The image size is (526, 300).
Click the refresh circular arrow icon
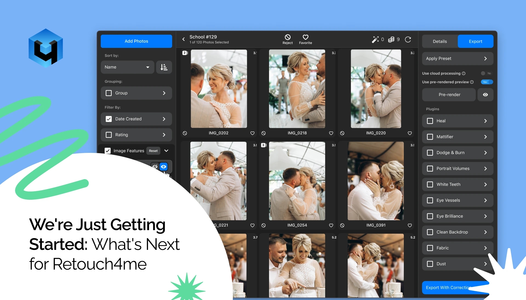(408, 39)
